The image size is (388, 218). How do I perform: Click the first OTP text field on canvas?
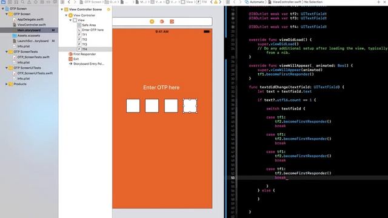click(133, 106)
